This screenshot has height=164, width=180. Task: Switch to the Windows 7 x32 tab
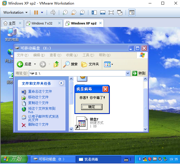42,23
